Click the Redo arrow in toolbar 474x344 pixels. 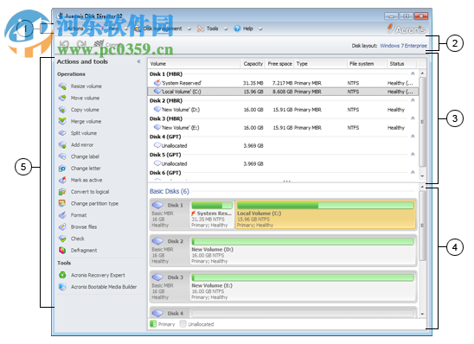coord(81,45)
